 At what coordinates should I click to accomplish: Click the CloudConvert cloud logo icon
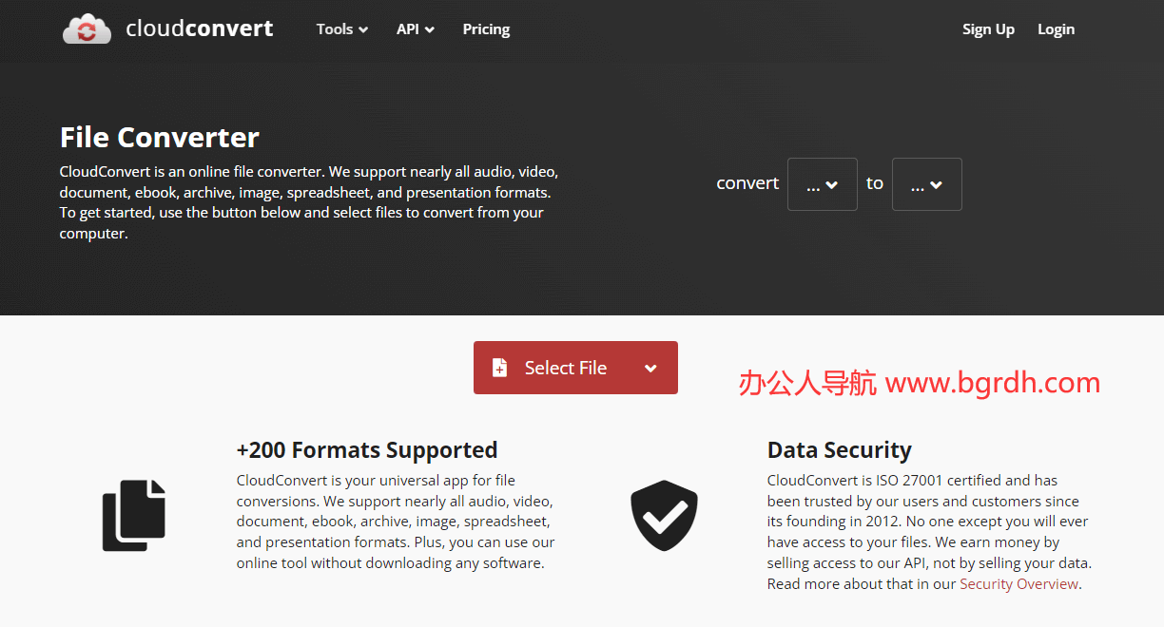point(87,28)
